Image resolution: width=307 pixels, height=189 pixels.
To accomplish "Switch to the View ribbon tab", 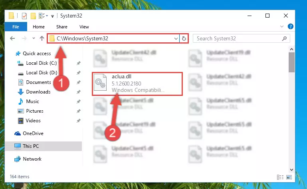I will 84,27.
